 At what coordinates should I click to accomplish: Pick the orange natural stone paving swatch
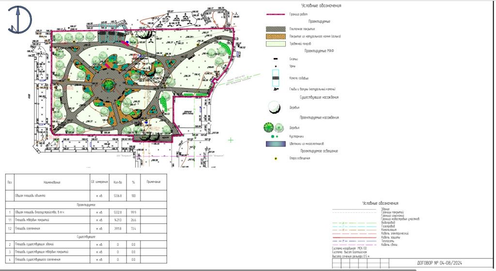[x=276, y=36]
